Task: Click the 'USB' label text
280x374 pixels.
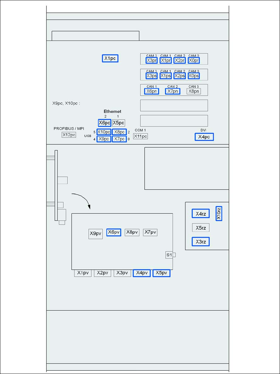Action: click(88, 136)
